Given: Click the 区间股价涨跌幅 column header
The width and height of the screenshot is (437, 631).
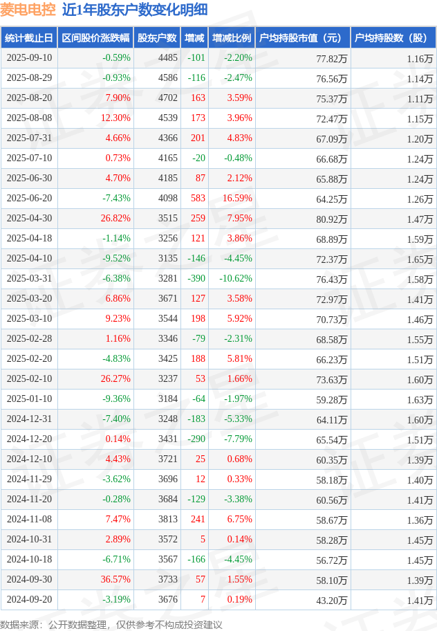Looking at the screenshot, I should (x=95, y=38).
